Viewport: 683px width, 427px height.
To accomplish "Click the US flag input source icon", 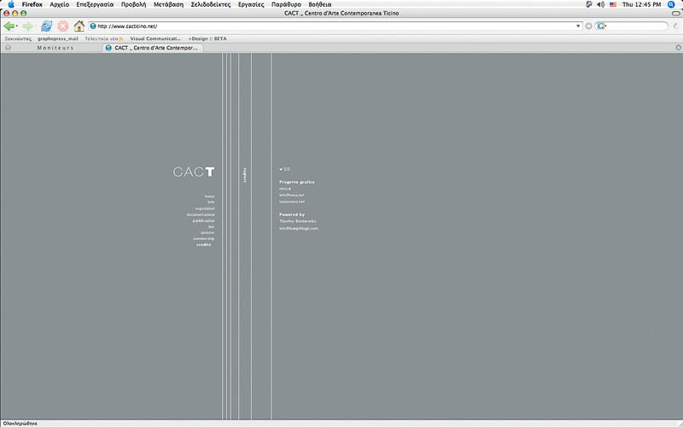I will click(613, 4).
